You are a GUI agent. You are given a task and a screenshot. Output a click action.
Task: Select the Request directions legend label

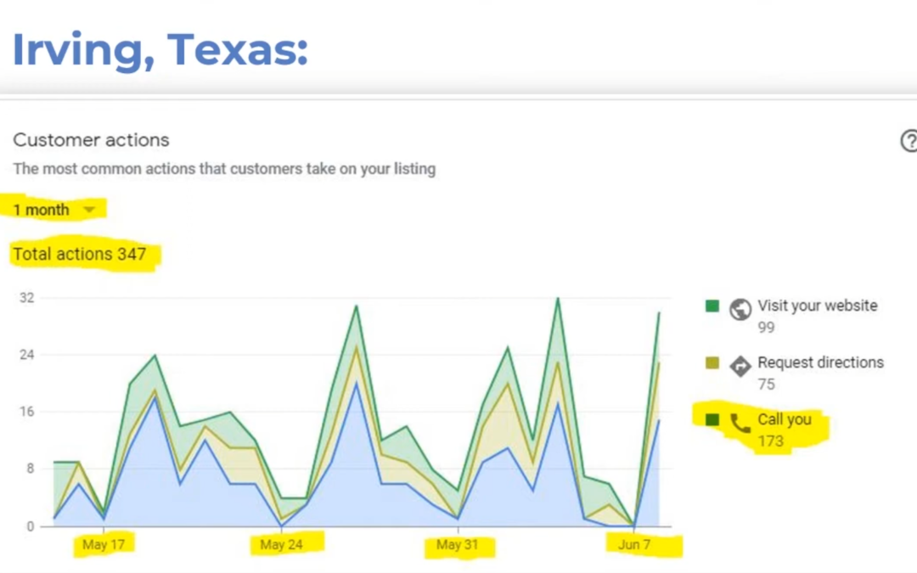(820, 362)
